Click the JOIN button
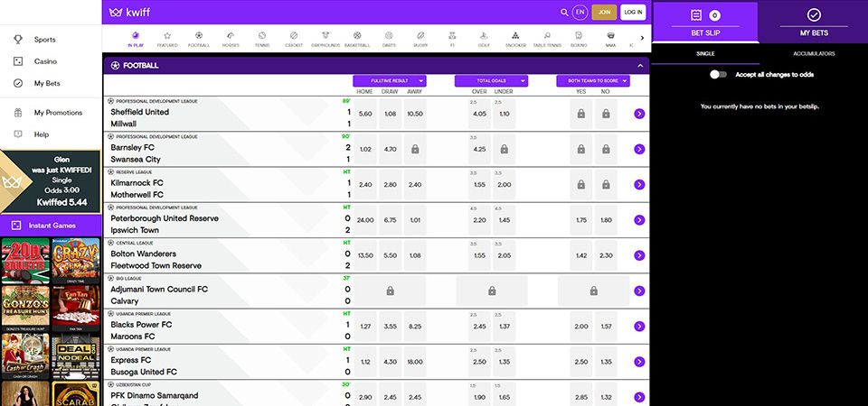The height and width of the screenshot is (406, 868). (x=604, y=12)
